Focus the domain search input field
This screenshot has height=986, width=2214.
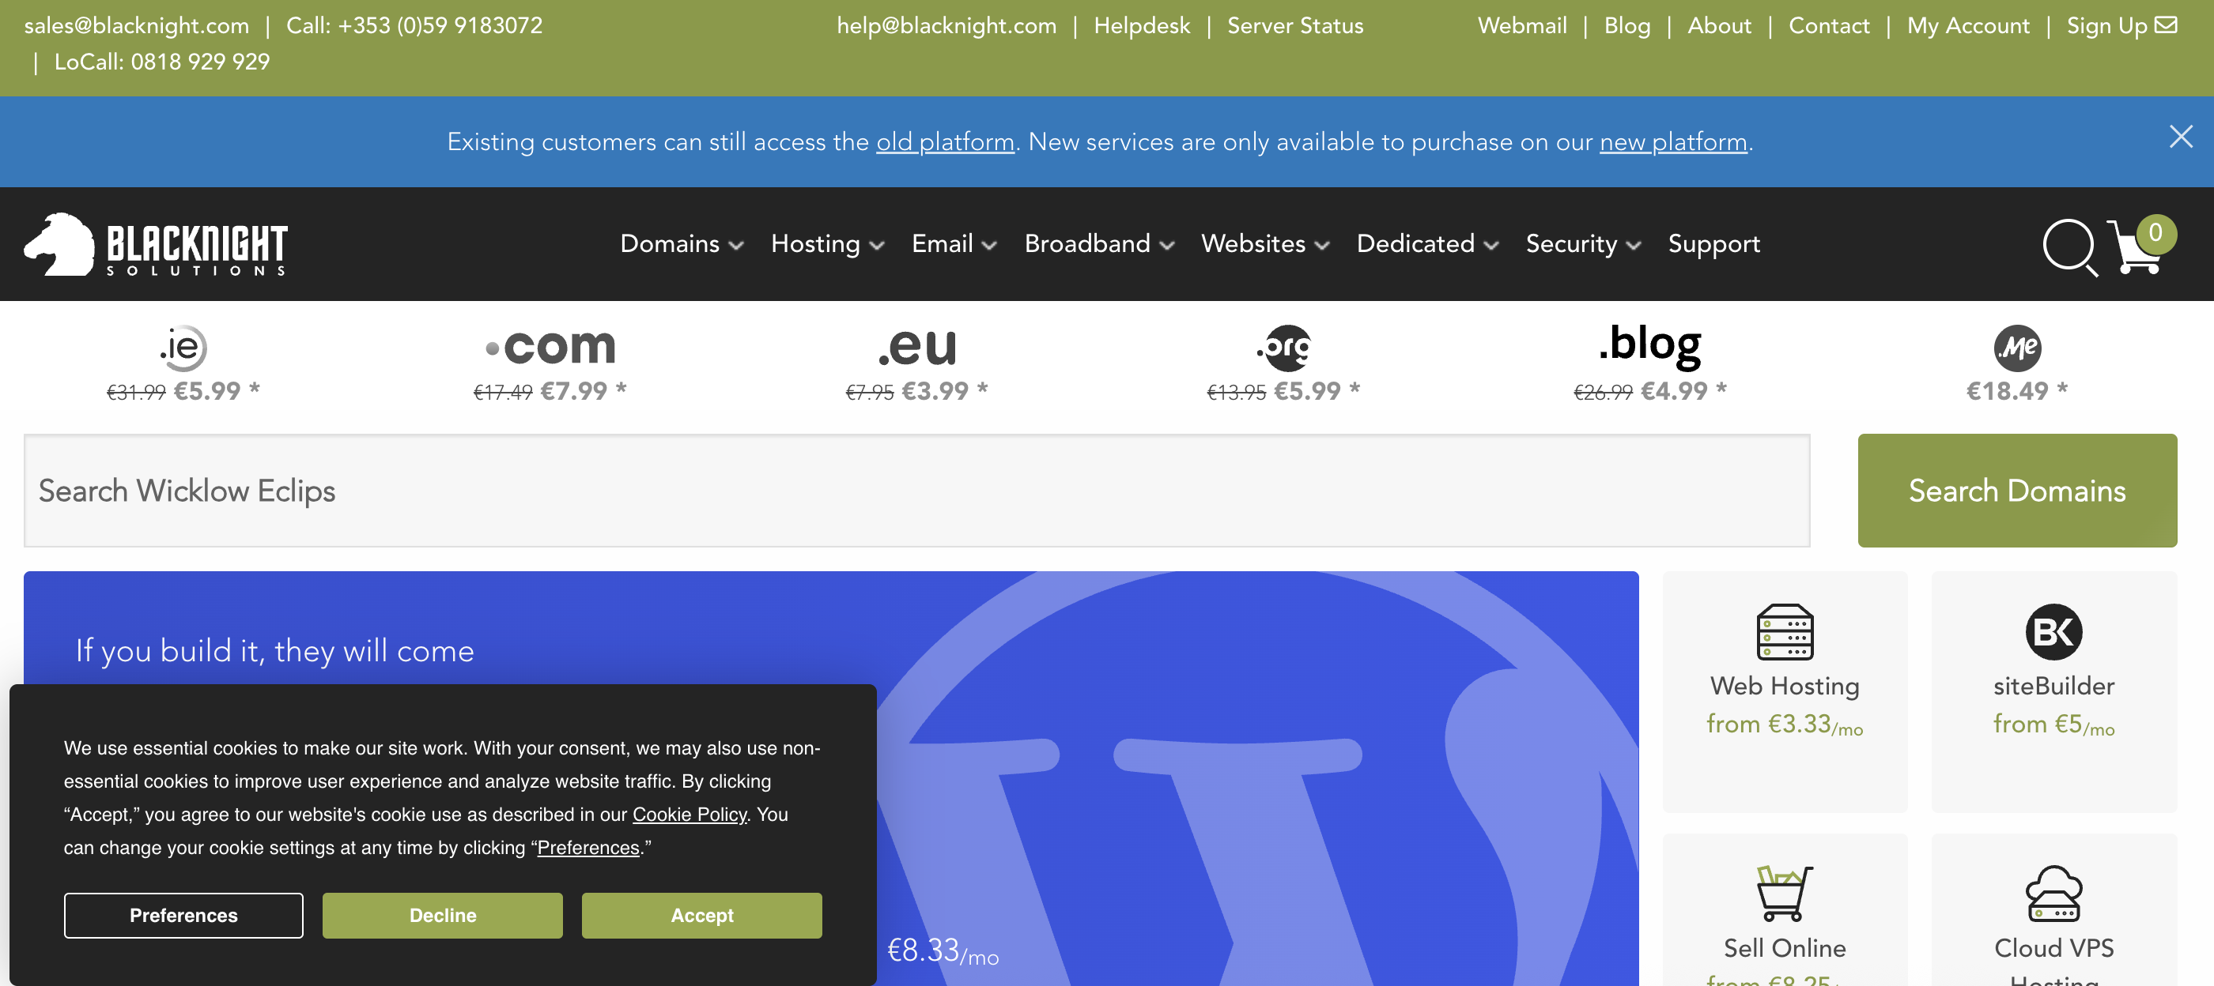coord(916,491)
